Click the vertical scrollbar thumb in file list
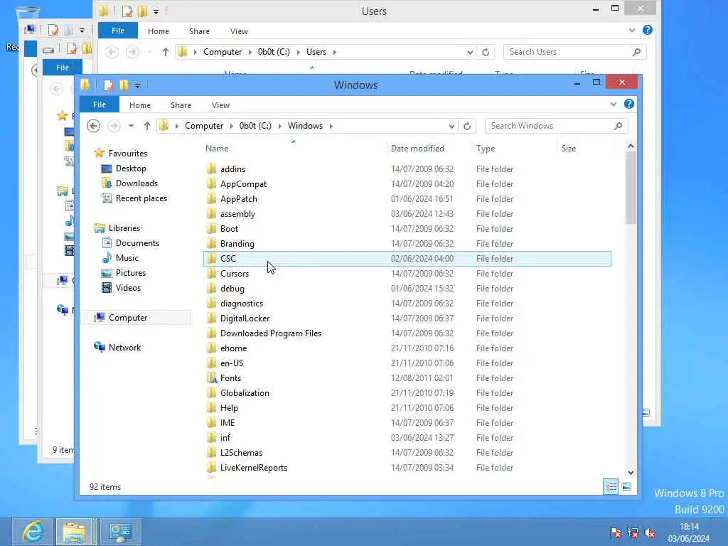Viewport: 728px width, 546px height. [x=631, y=188]
